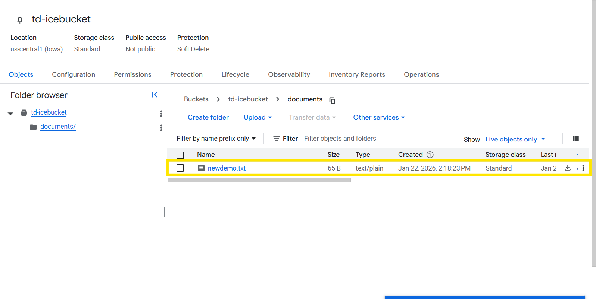Click Create folder button
The width and height of the screenshot is (596, 299).
coord(208,117)
